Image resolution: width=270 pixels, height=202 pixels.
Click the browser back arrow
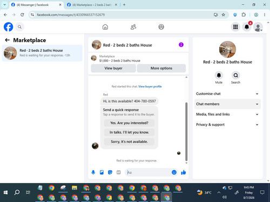click(5, 15)
